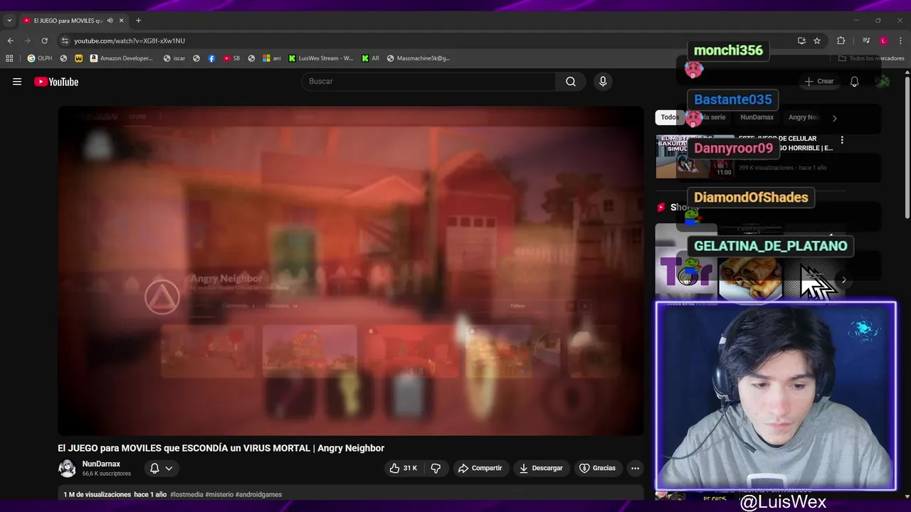Image resolution: width=911 pixels, height=512 pixels.
Task: Open the food Short thumbnail
Action: point(750,263)
